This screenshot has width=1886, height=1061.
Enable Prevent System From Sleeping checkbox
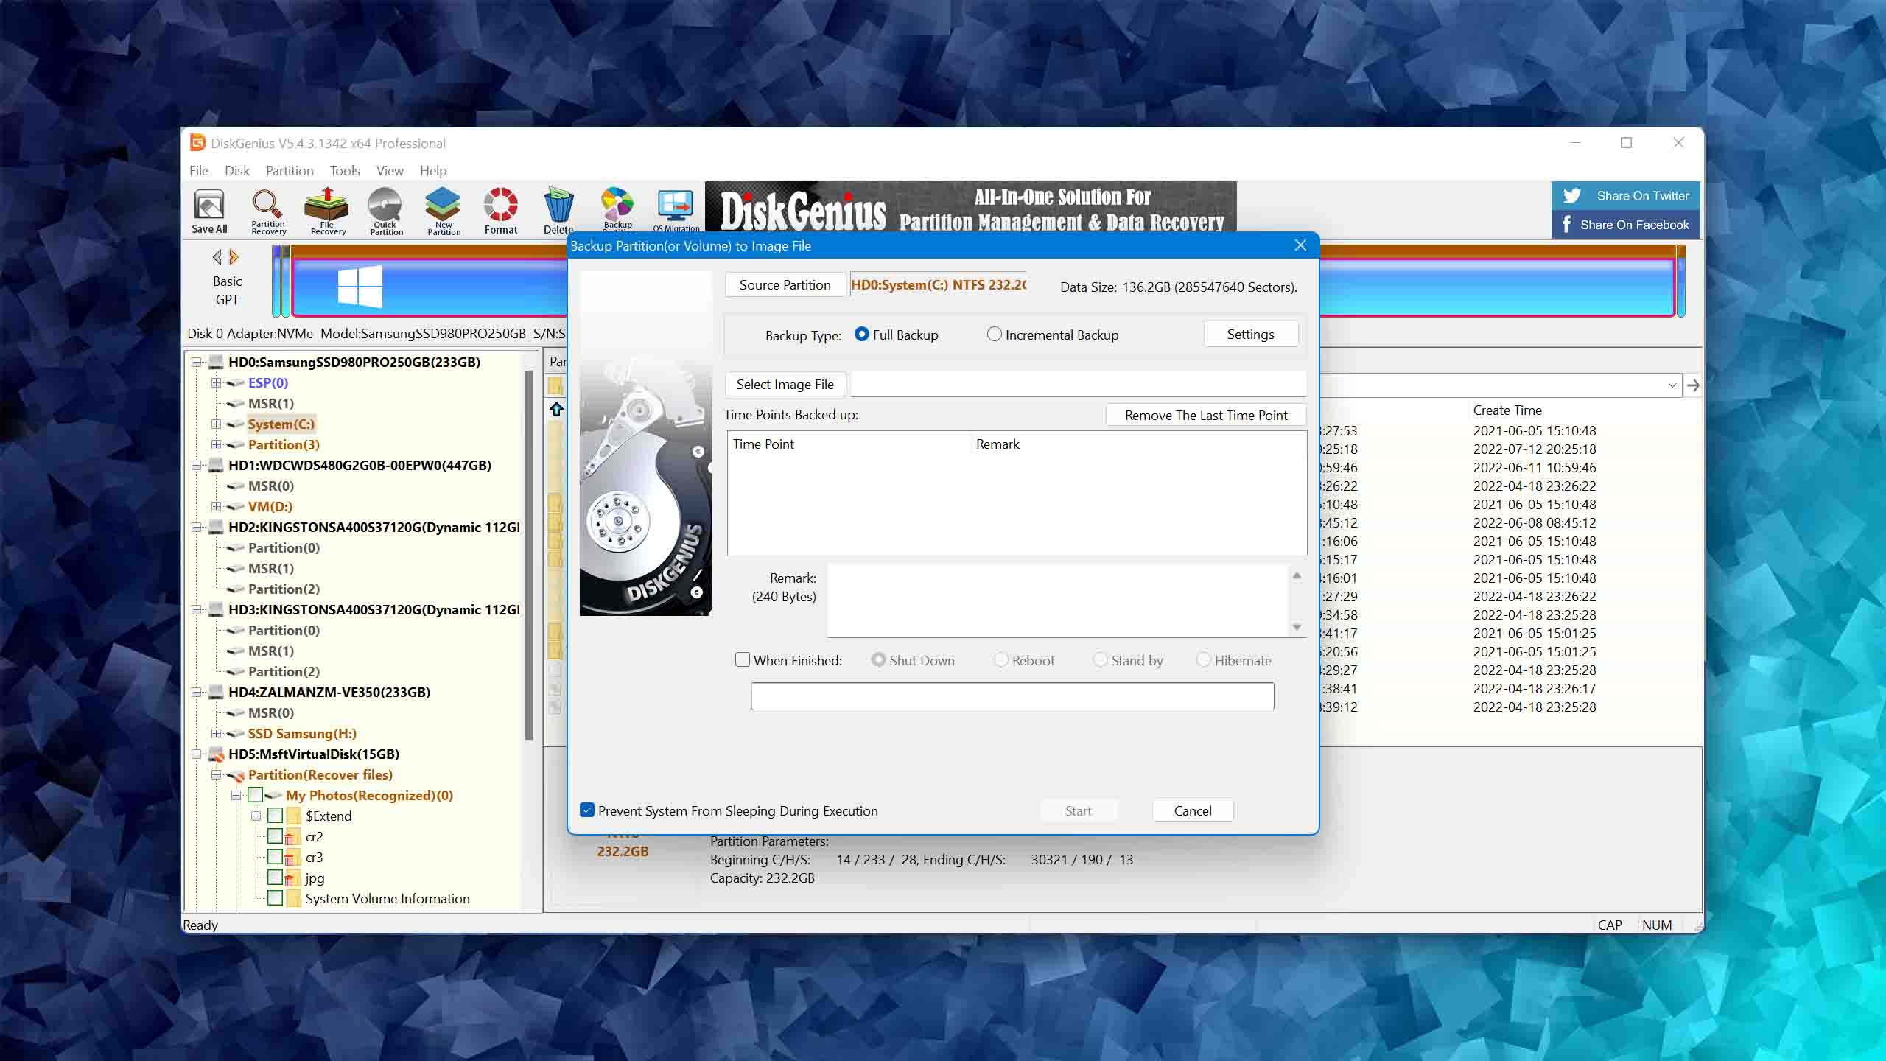click(586, 811)
